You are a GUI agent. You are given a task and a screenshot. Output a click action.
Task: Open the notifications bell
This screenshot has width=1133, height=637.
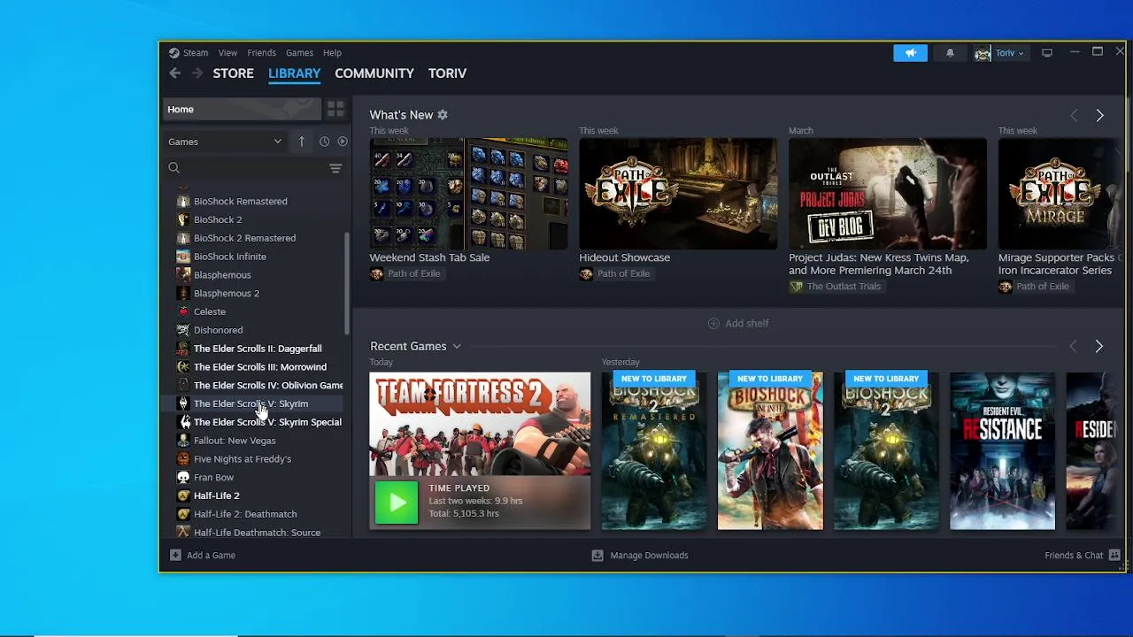(950, 53)
